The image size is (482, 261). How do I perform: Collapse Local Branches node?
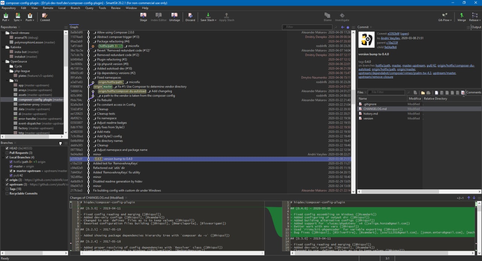(x=3, y=157)
